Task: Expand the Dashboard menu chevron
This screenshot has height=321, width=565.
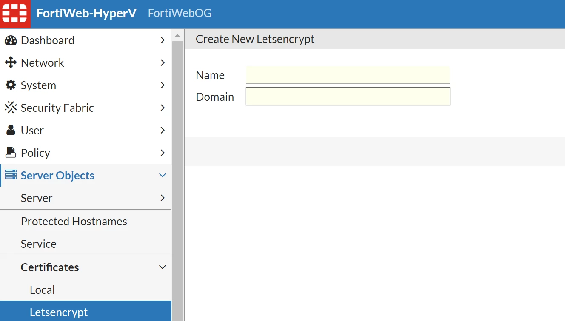Action: 162,40
